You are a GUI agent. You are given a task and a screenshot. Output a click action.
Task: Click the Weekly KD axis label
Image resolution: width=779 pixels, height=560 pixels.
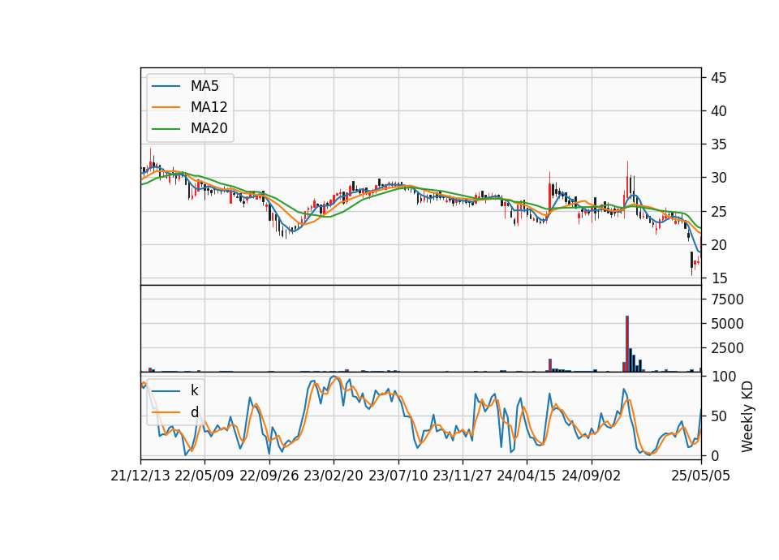click(x=747, y=416)
